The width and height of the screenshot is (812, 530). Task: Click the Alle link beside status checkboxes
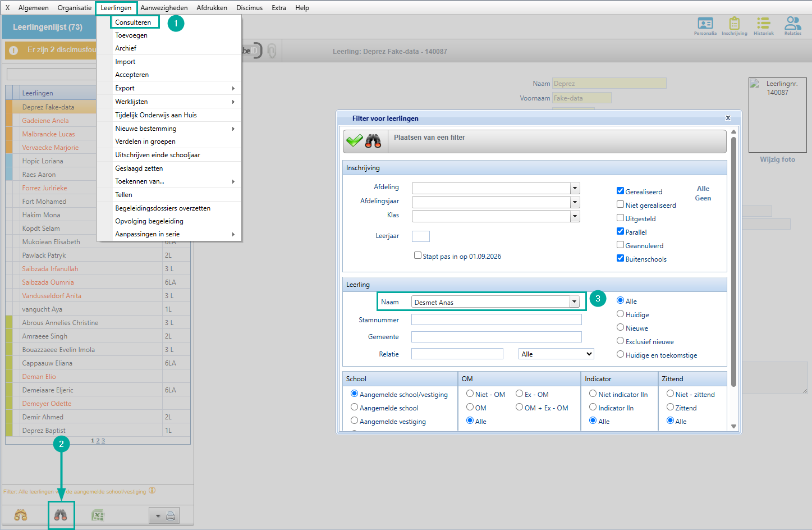coord(703,189)
